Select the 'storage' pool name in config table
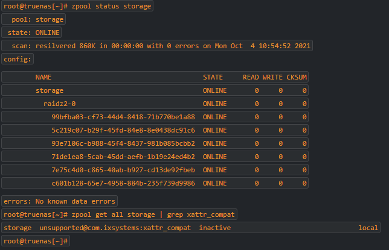The height and width of the screenshot is (250, 389). click(50, 90)
